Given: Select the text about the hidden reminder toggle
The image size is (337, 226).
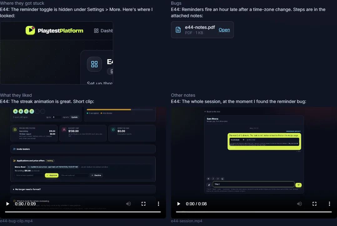Looking at the screenshot, I should 76,13.
